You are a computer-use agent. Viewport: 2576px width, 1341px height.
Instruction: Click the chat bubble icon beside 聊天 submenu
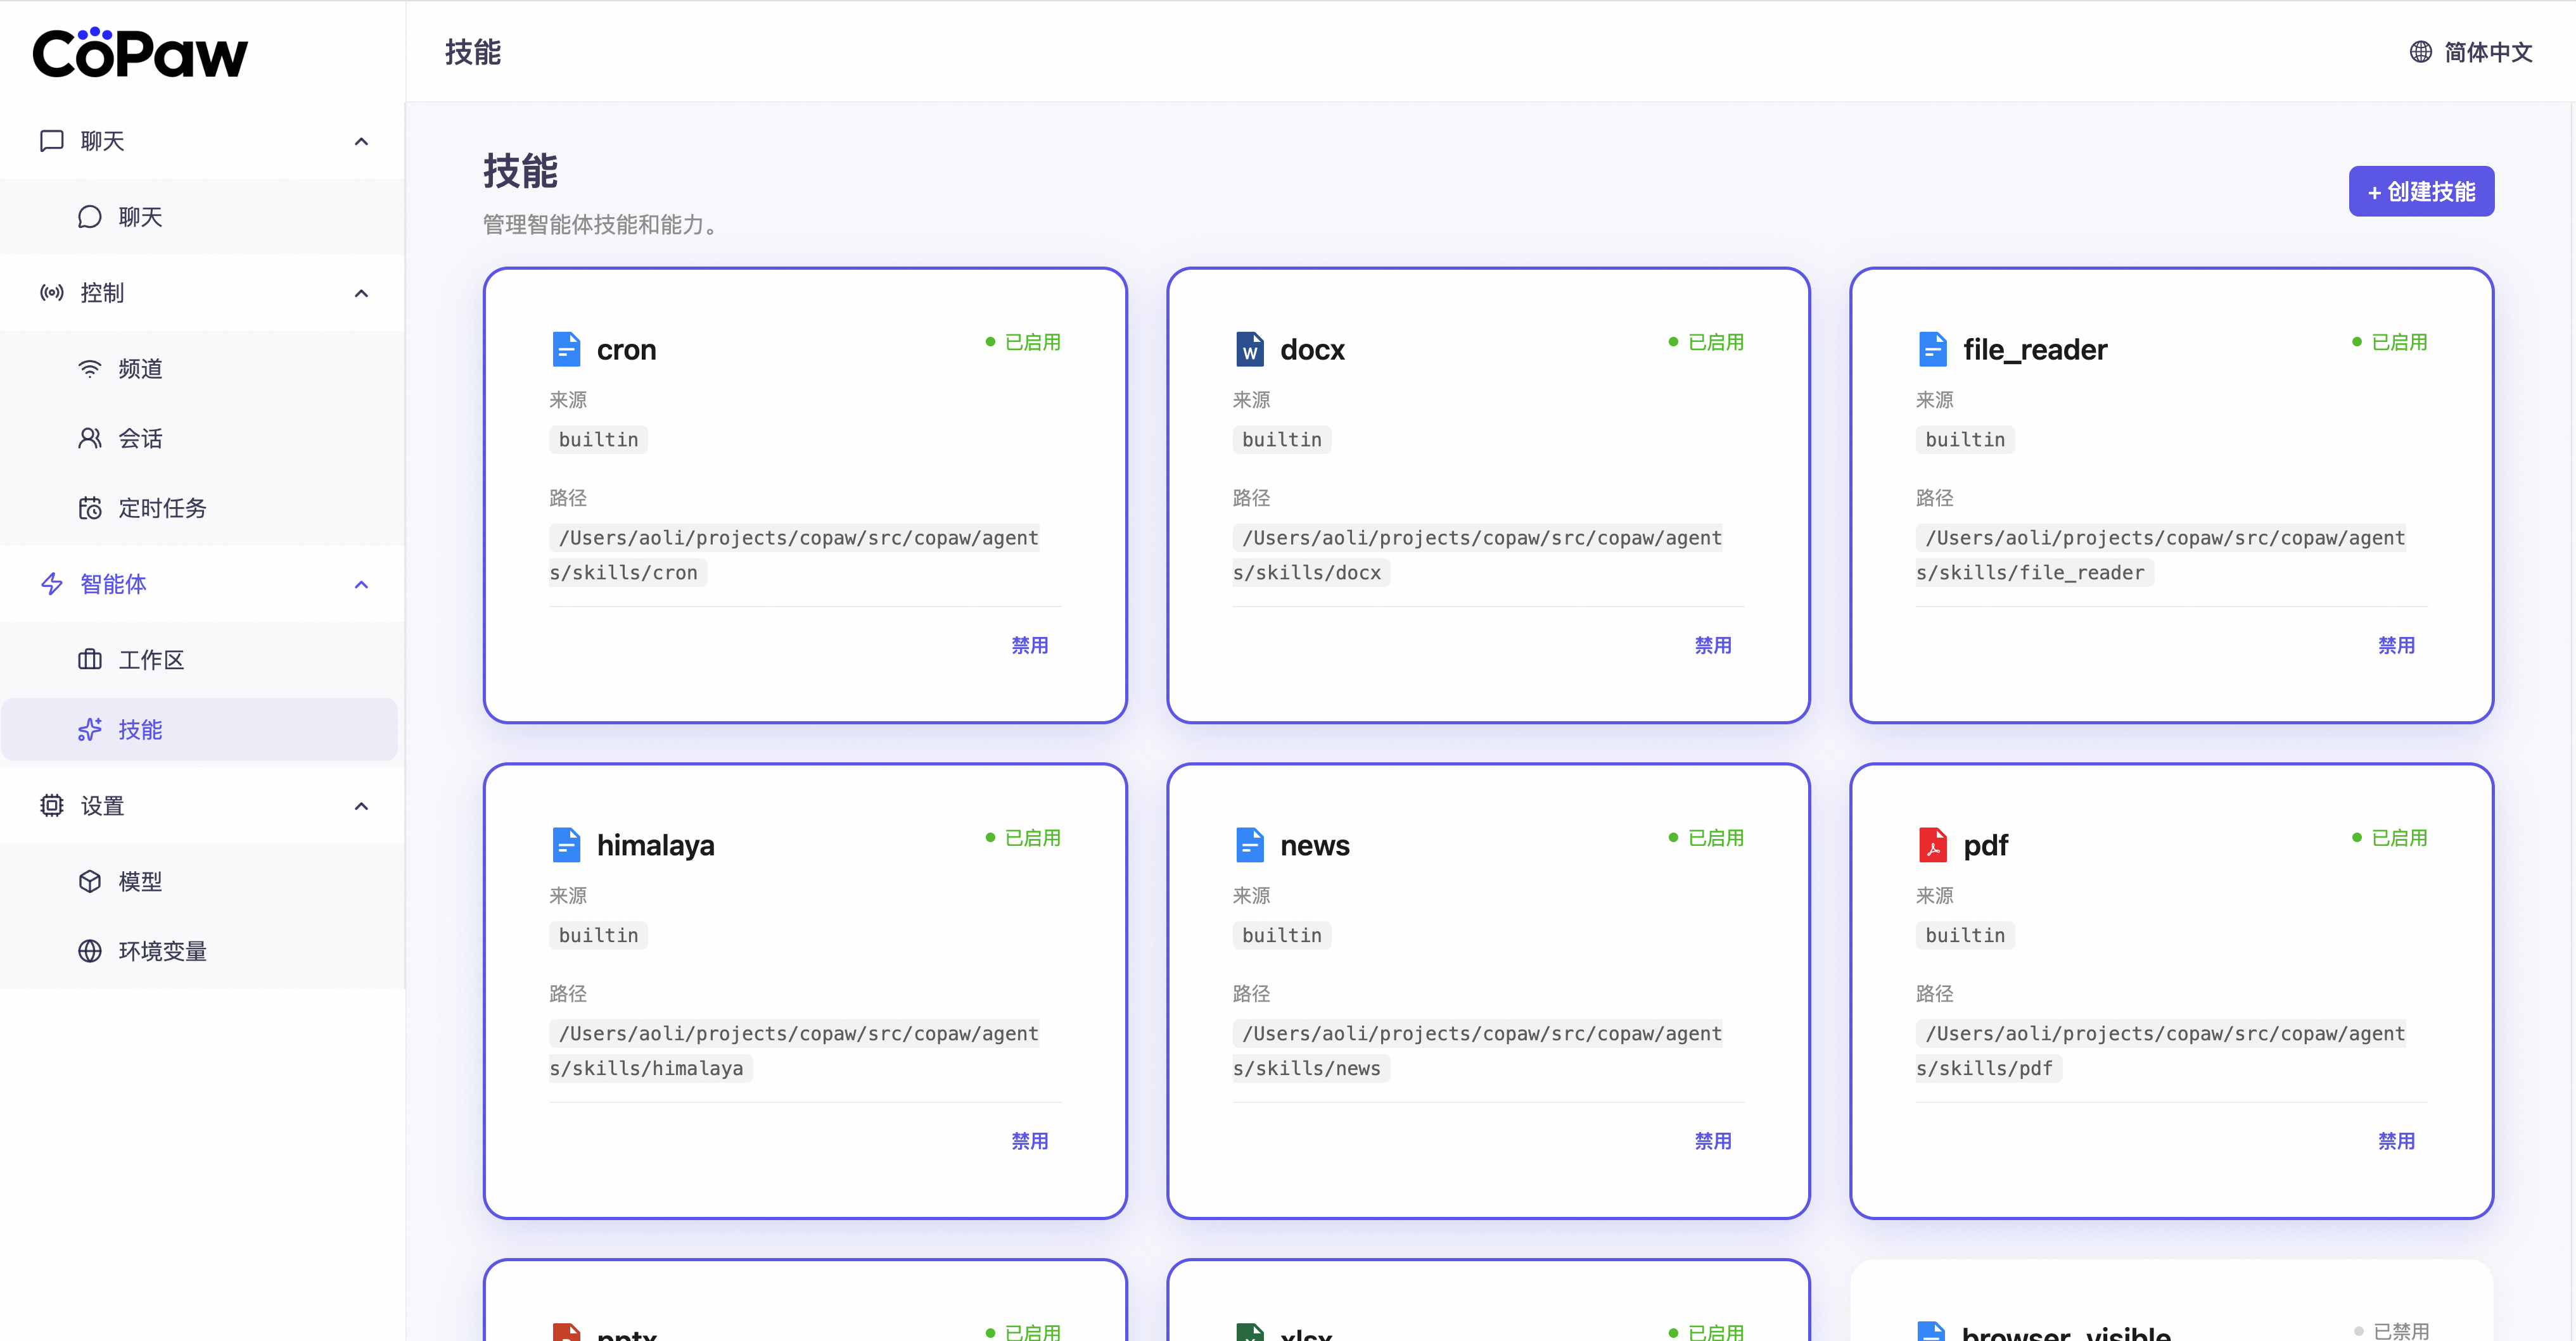90,217
